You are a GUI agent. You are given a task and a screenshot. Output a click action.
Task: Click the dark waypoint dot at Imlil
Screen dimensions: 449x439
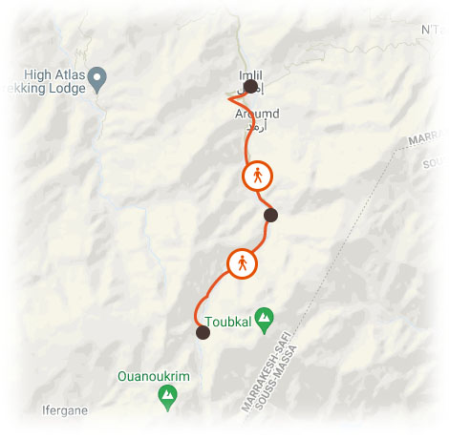250,86
